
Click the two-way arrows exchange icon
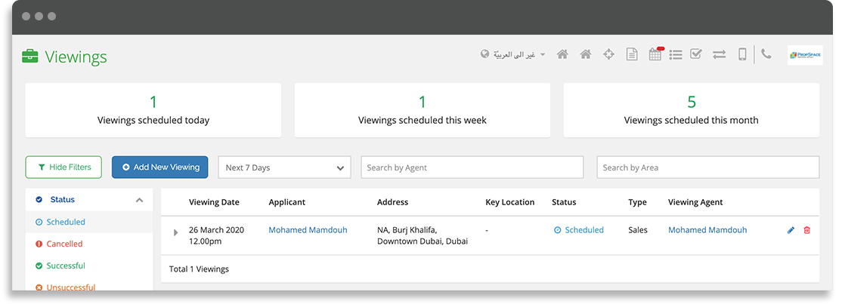click(719, 54)
